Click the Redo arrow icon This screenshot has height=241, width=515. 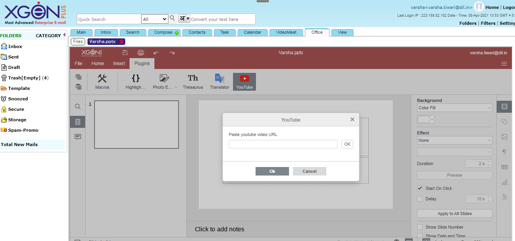tap(172, 53)
